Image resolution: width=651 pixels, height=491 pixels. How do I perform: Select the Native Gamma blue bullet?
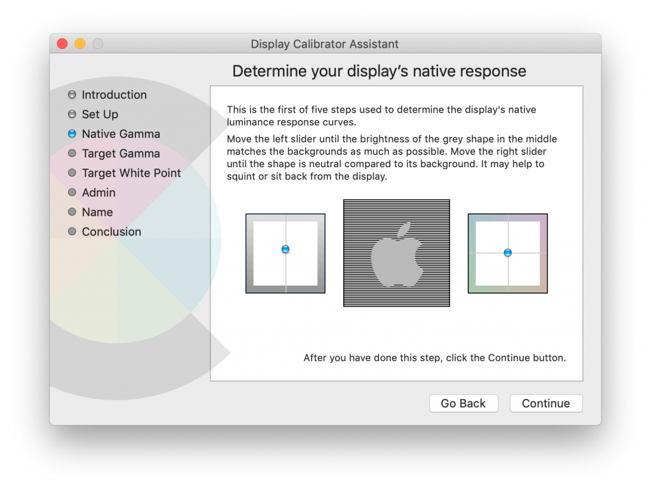72,134
